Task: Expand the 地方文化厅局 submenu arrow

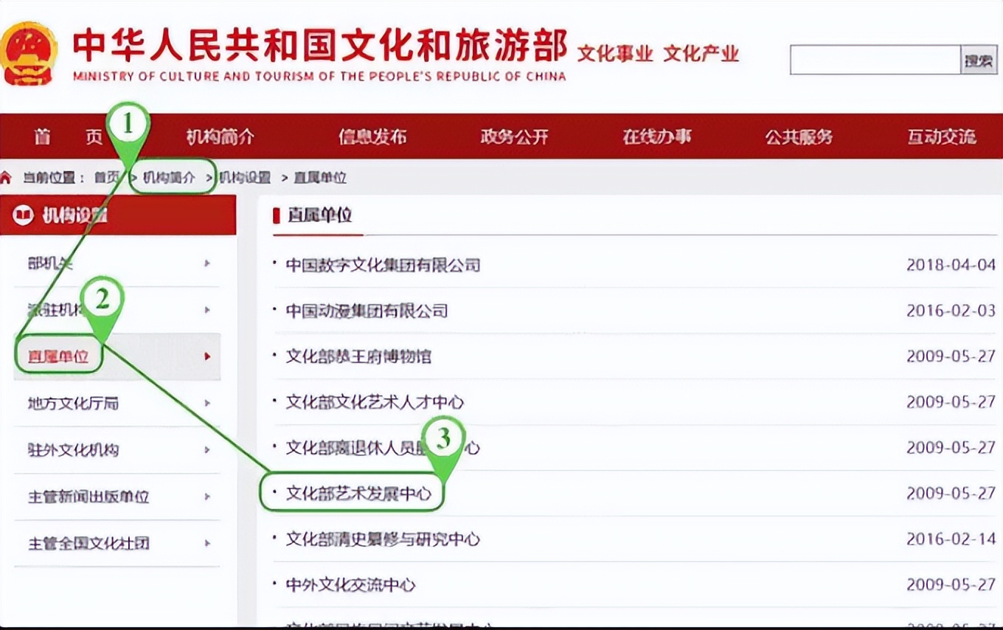Action: 209,404
